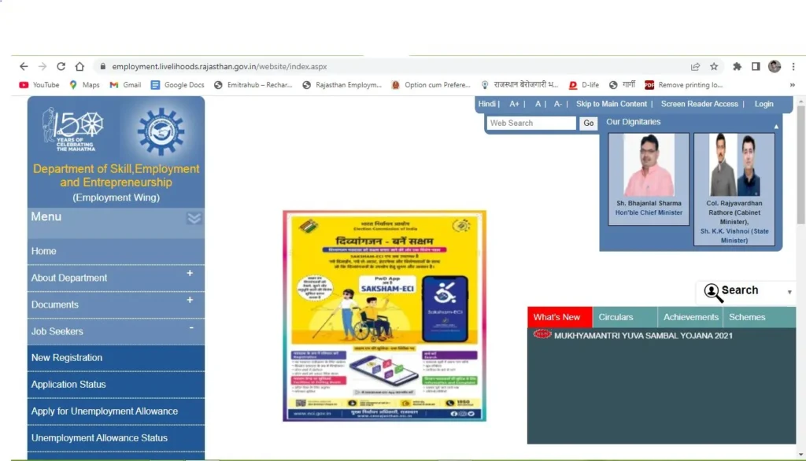Reload the page with the refresh icon
806x461 pixels.
pos(61,66)
